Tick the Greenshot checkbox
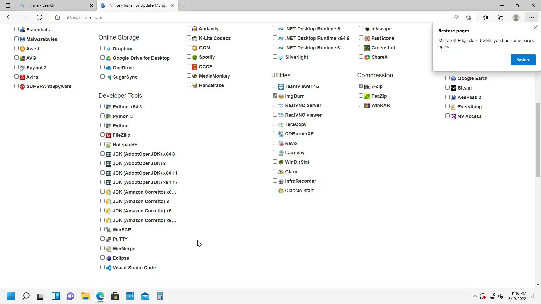This screenshot has width=541, height=304. coord(361,47)
